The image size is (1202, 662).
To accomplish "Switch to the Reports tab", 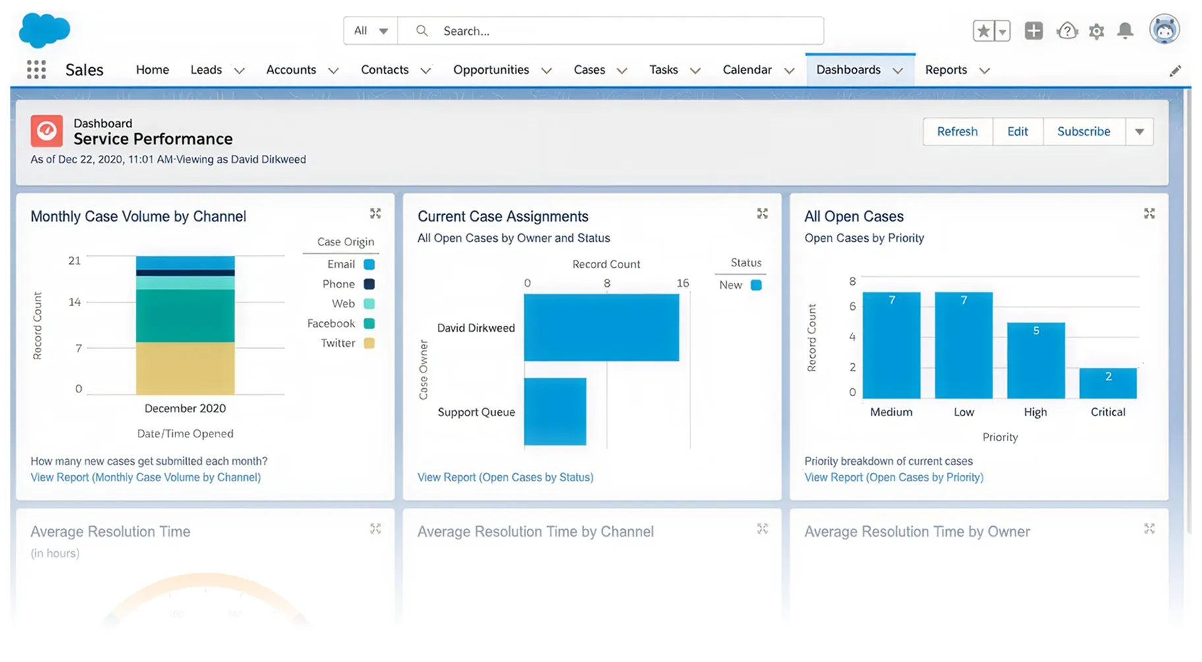I will click(x=947, y=69).
